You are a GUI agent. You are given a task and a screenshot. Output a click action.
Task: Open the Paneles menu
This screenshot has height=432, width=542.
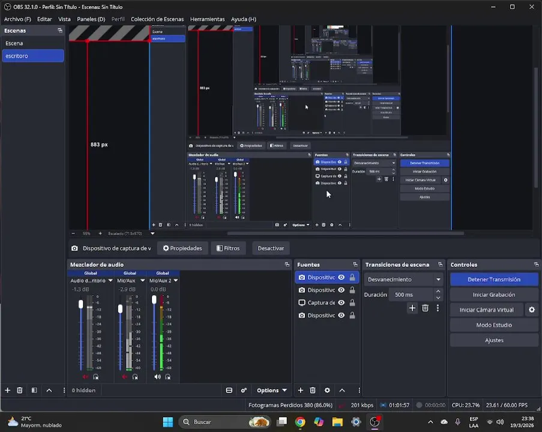(x=91, y=19)
